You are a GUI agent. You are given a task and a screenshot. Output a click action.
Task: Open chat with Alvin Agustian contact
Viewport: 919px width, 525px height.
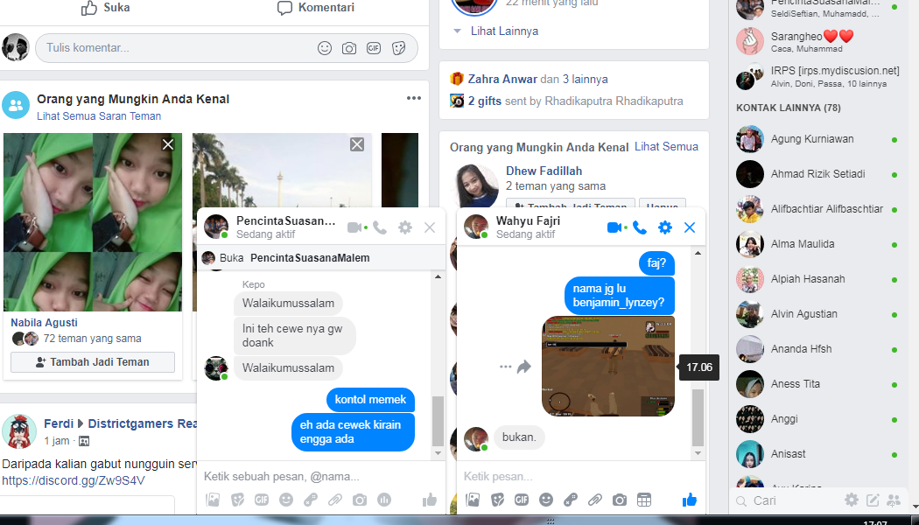coord(817,314)
